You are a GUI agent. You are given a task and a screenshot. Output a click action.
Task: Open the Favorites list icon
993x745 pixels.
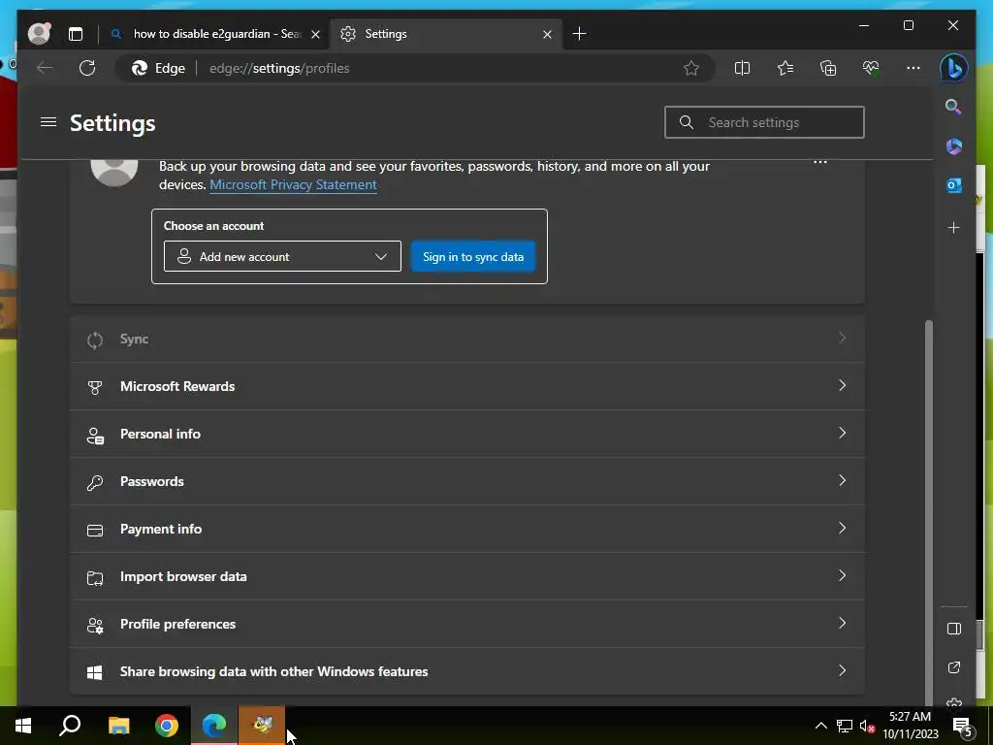(x=785, y=68)
